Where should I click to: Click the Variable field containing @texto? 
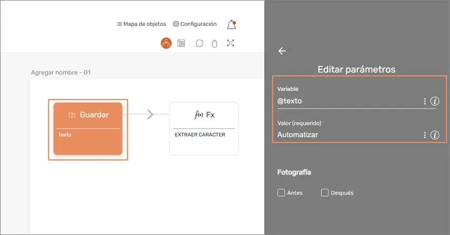[x=346, y=101]
